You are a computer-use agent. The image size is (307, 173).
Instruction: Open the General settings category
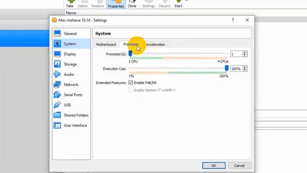point(71,34)
